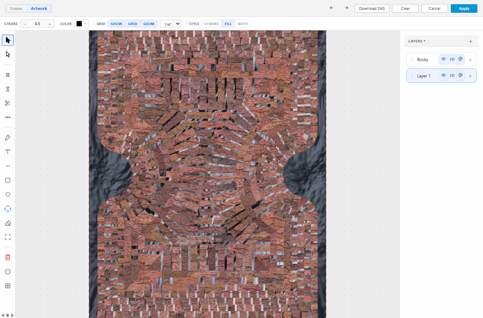Click the dashed corners fit-screen icon
This screenshot has height=318, width=483.
pyautogui.click(x=8, y=237)
